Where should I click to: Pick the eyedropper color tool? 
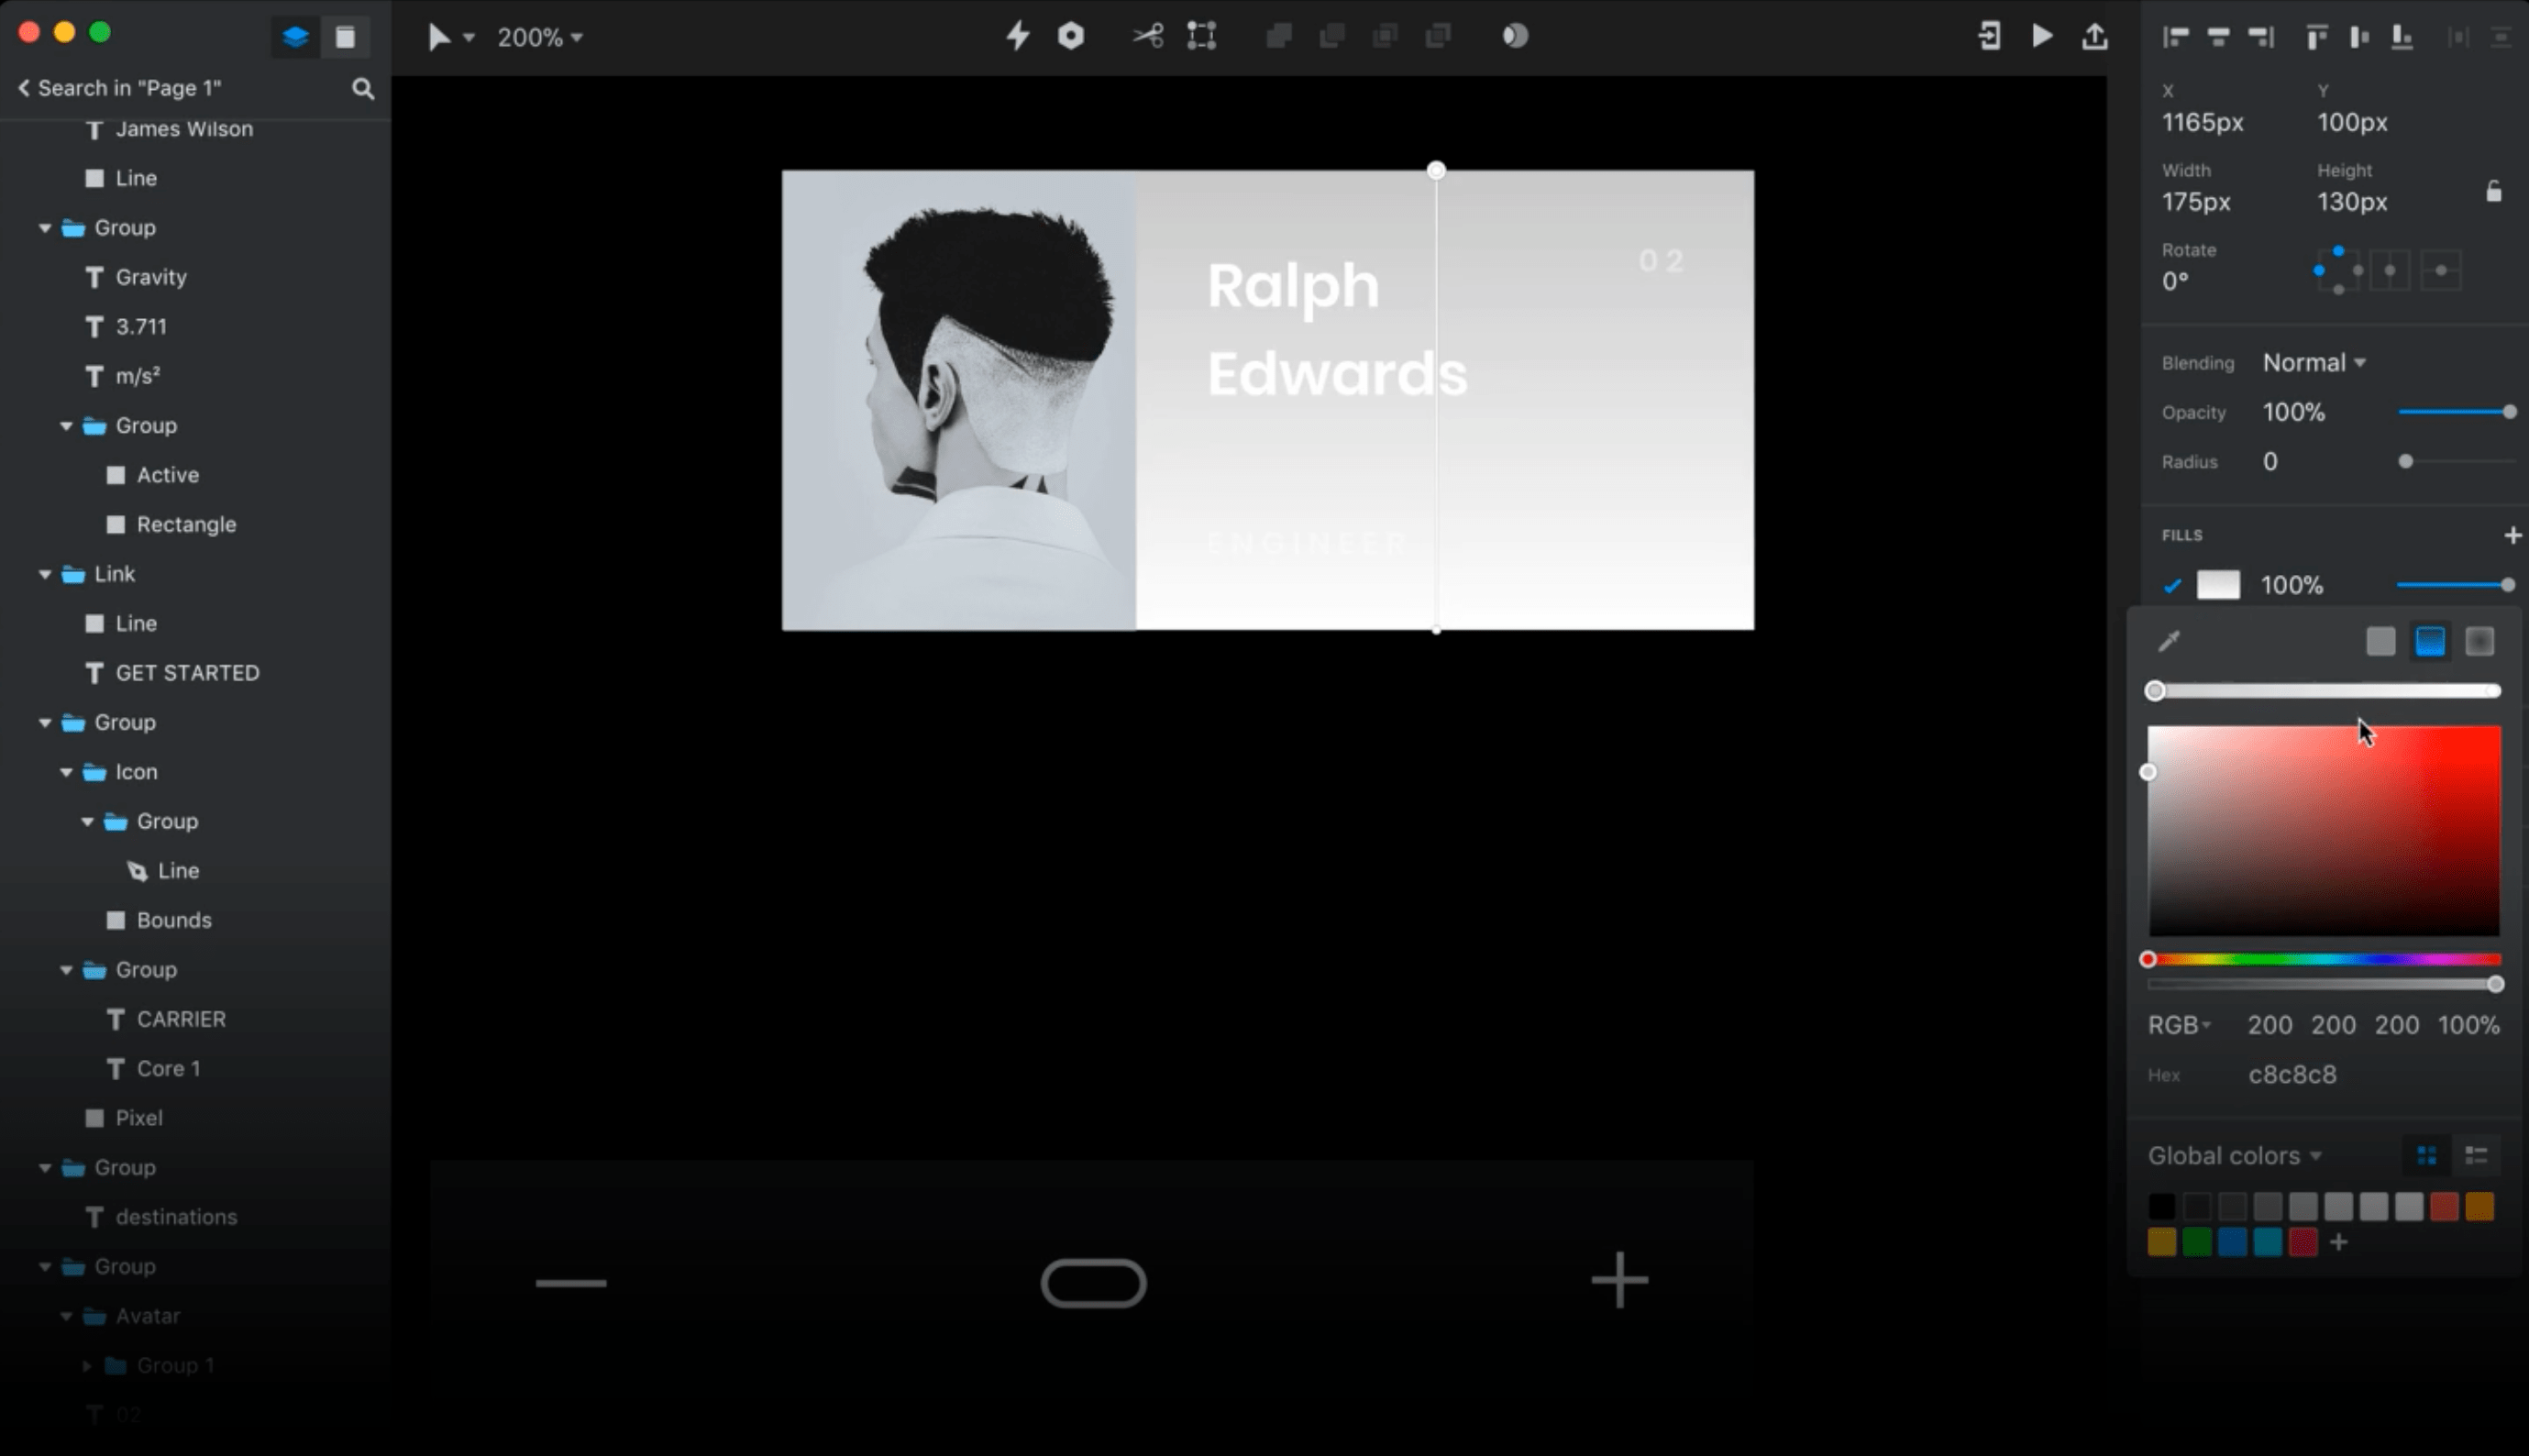click(2168, 641)
